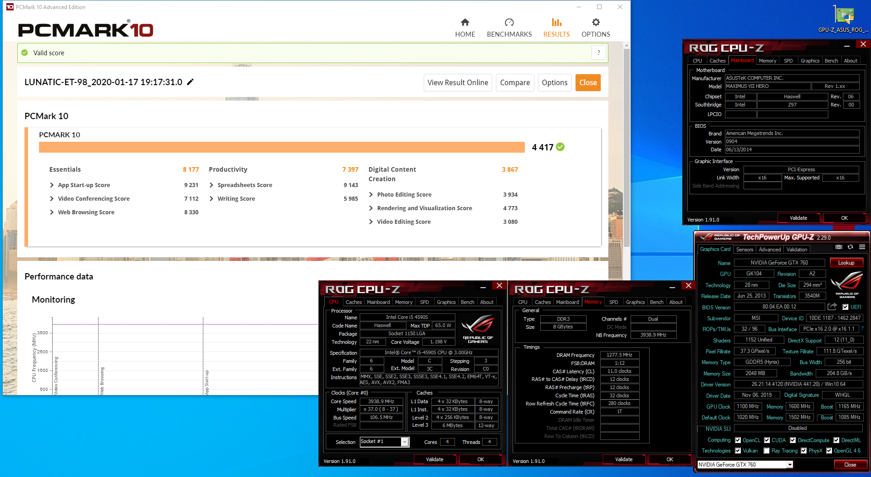
Task: Click the Video Conferencing marker in Monitoring chart
Action: click(x=56, y=375)
